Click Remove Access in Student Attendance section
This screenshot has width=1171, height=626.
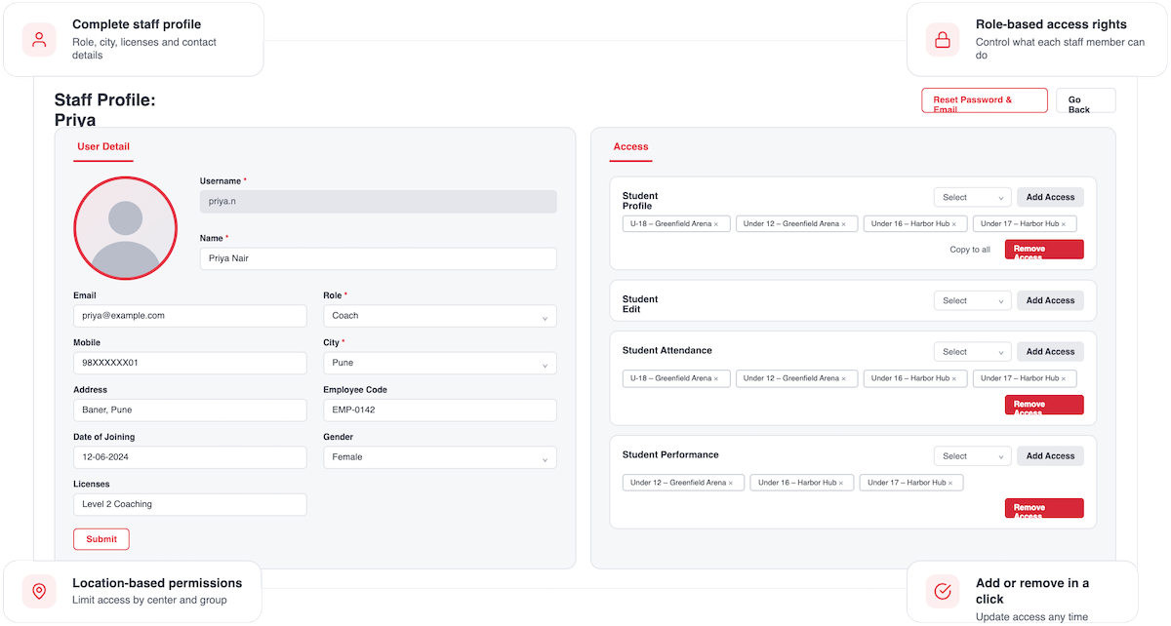pos(1044,405)
